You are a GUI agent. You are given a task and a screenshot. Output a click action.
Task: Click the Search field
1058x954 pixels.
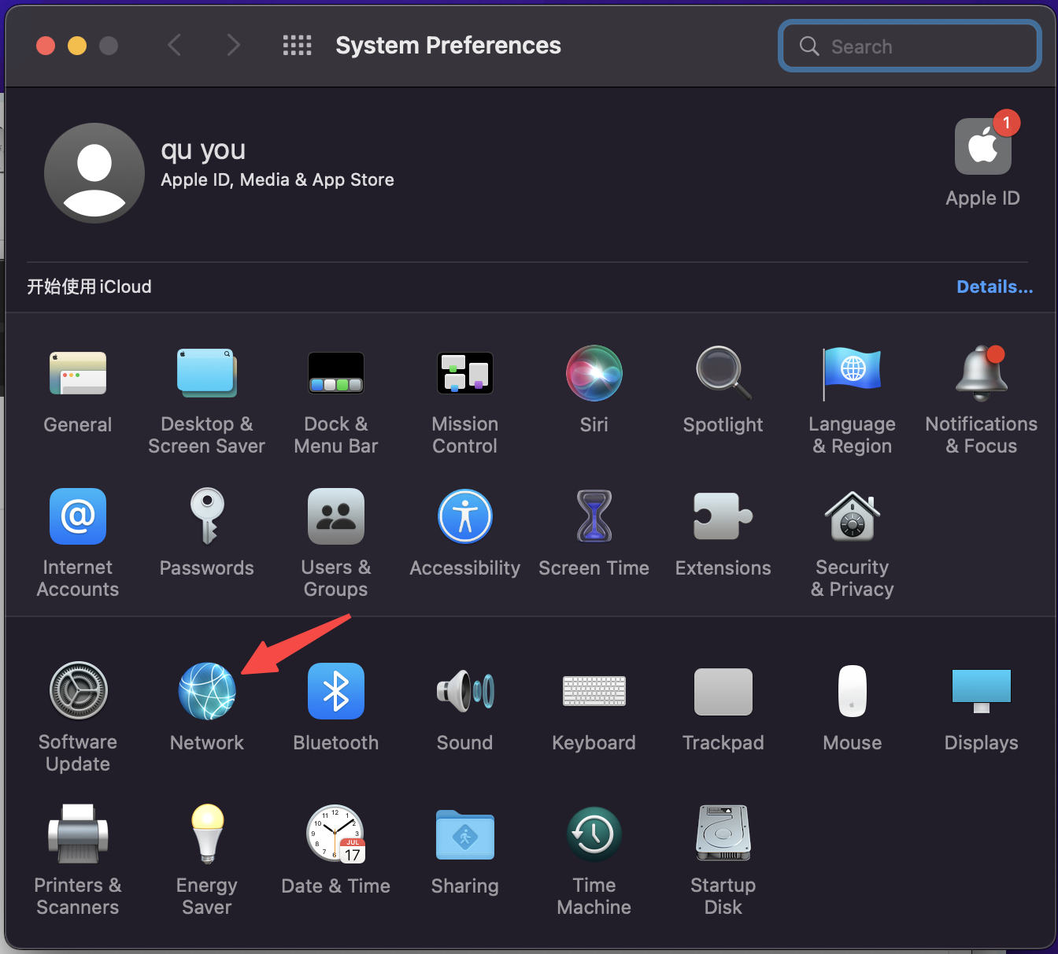(x=910, y=46)
